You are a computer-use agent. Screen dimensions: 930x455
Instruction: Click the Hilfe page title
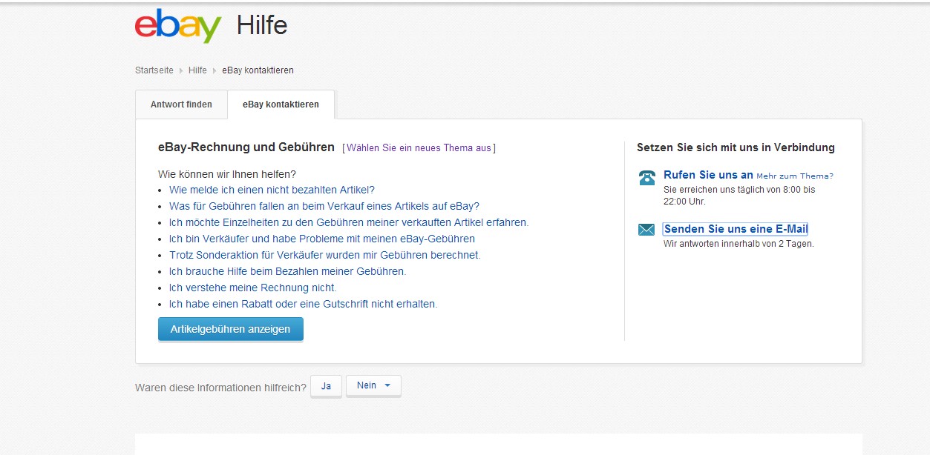coord(262,26)
